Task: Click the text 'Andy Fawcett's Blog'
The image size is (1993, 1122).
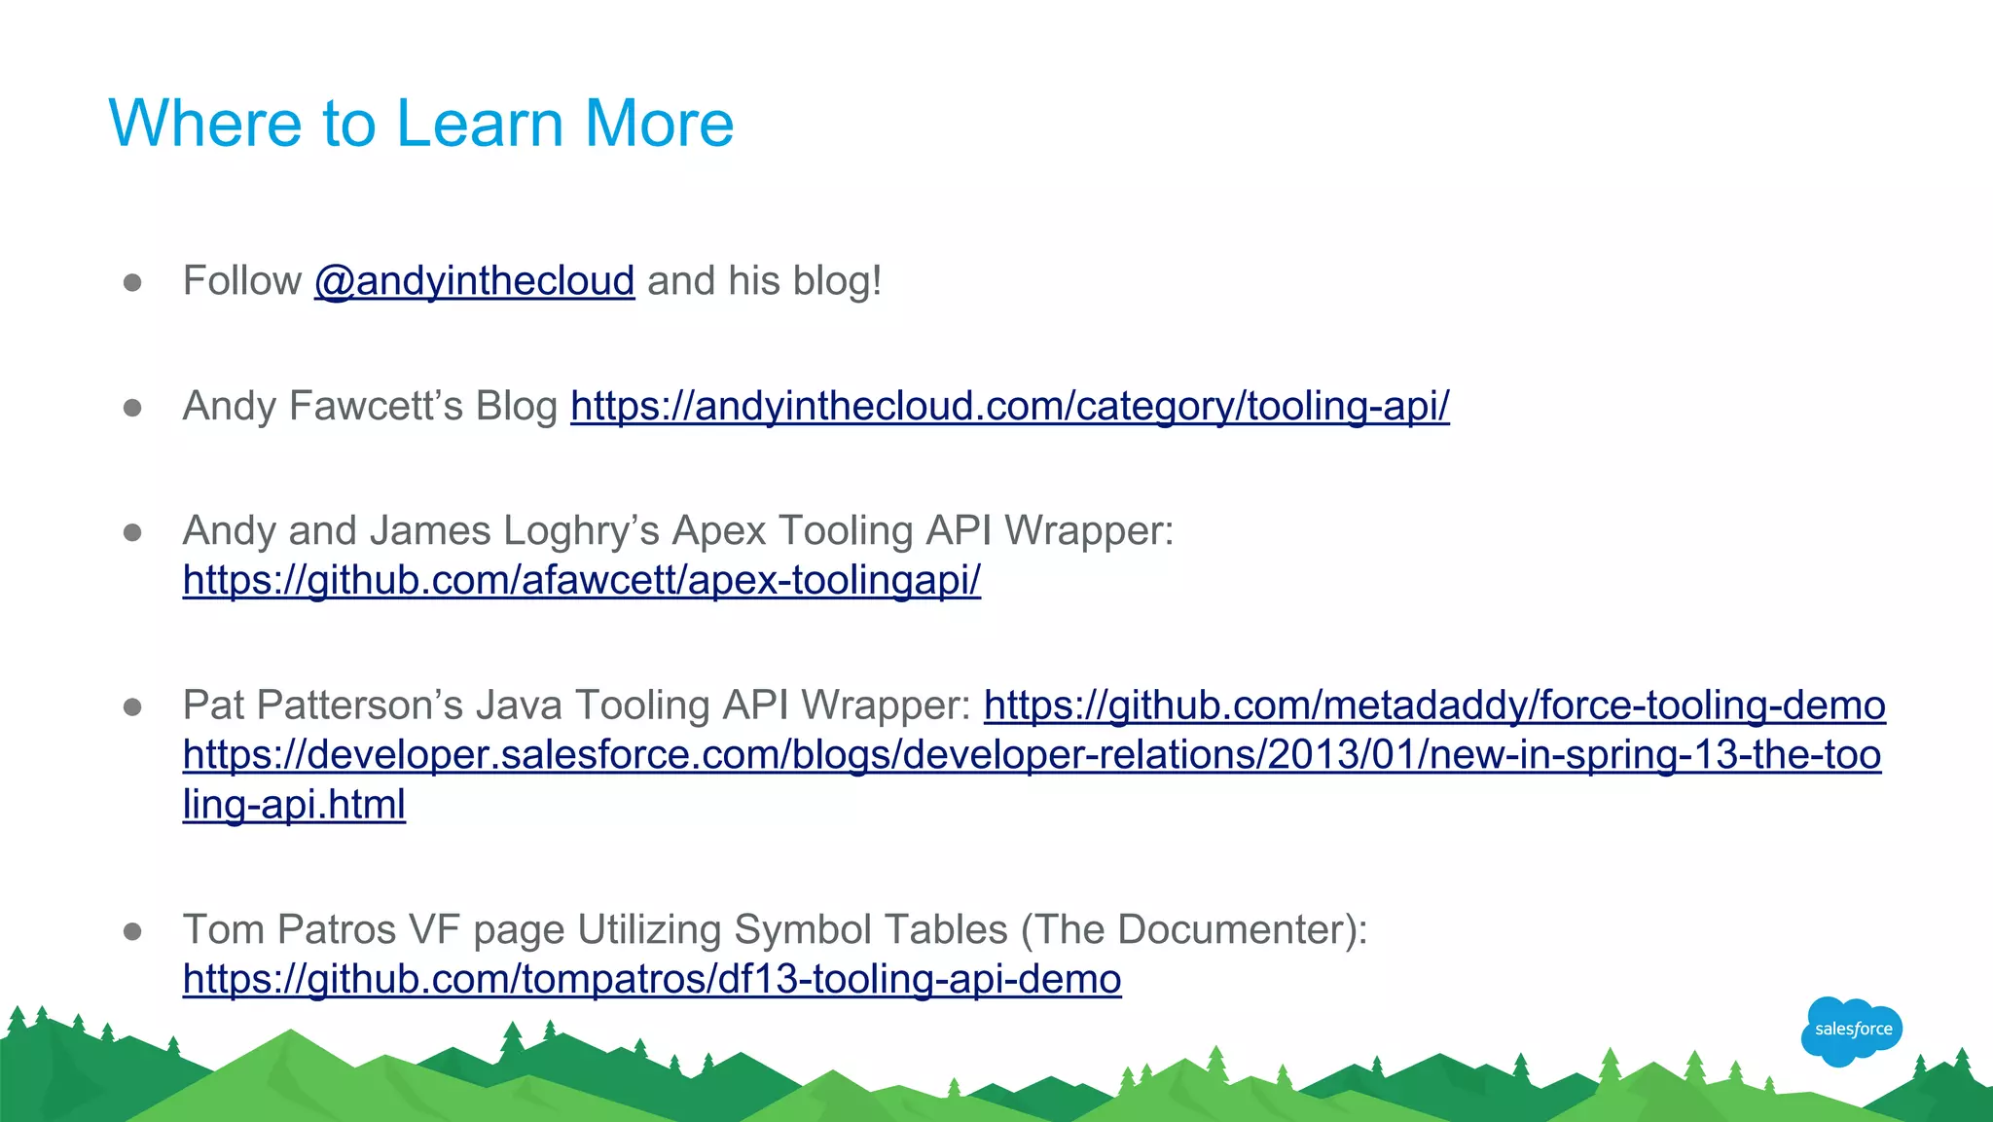Action: (x=370, y=406)
